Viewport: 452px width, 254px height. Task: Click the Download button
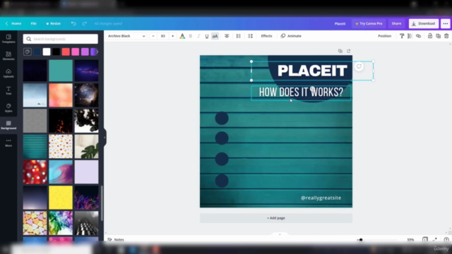coord(424,23)
